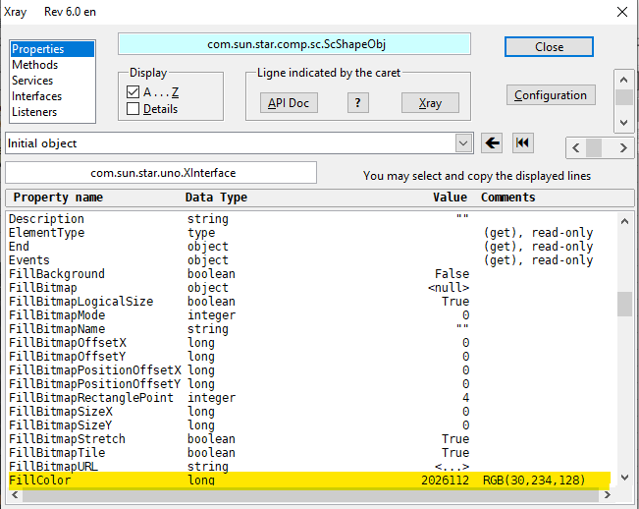Click the go-to-first-object icon

[x=523, y=143]
